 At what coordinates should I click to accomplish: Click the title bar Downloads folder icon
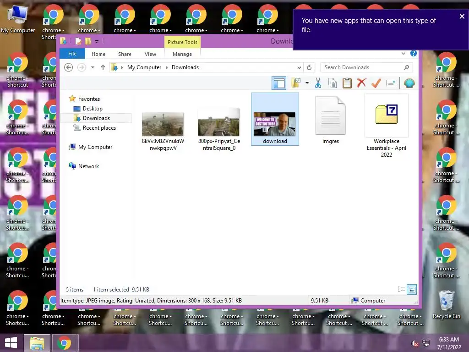[x=63, y=41]
